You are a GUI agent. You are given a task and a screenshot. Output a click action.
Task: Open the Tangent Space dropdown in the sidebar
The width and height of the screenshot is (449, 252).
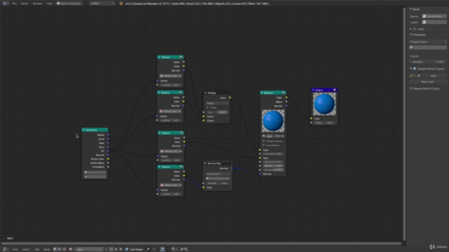click(x=428, y=42)
